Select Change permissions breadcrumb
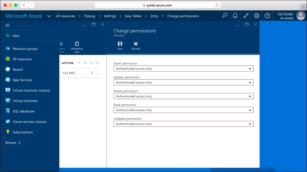This screenshot has width=307, height=172. [x=183, y=16]
